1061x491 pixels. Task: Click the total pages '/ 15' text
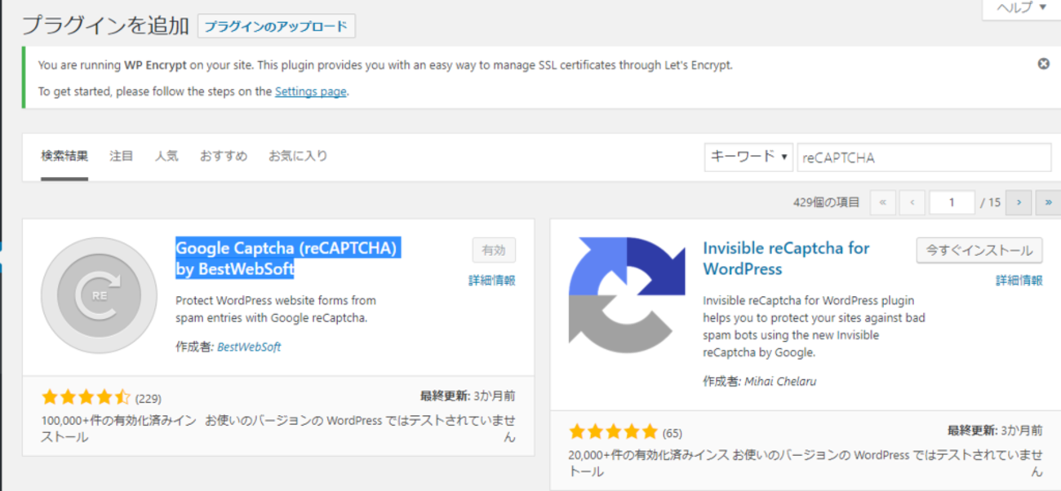pyautogui.click(x=990, y=202)
